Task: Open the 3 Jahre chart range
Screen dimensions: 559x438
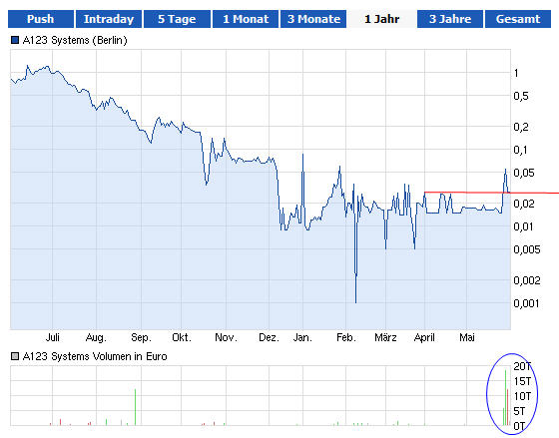Action: (450, 19)
